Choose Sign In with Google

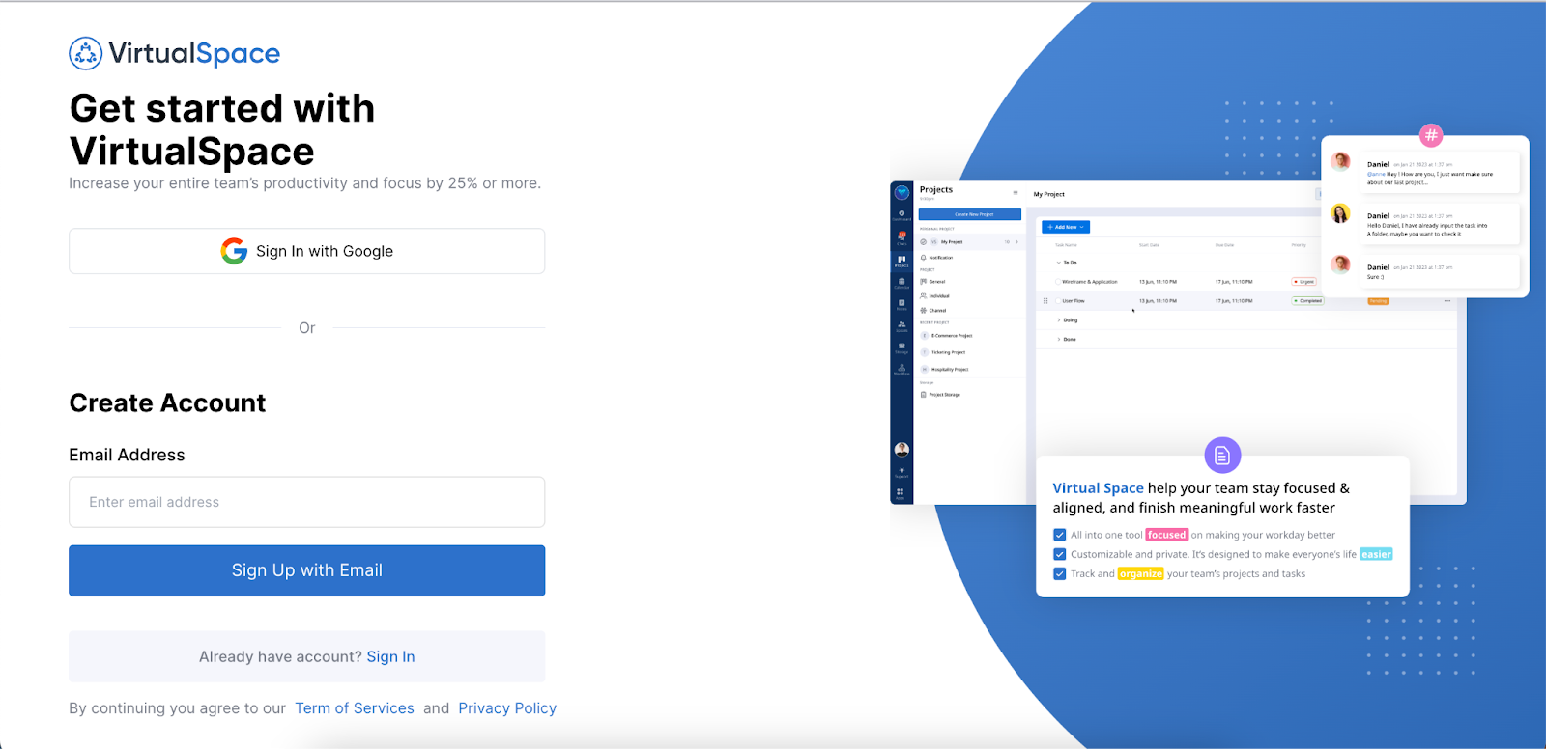coord(306,251)
